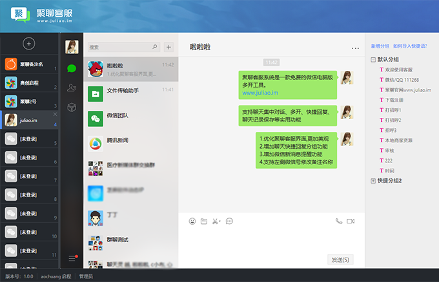Screen dimensions: 439x282
Task: Click the 新增分组 link
Action: [x=380, y=46]
